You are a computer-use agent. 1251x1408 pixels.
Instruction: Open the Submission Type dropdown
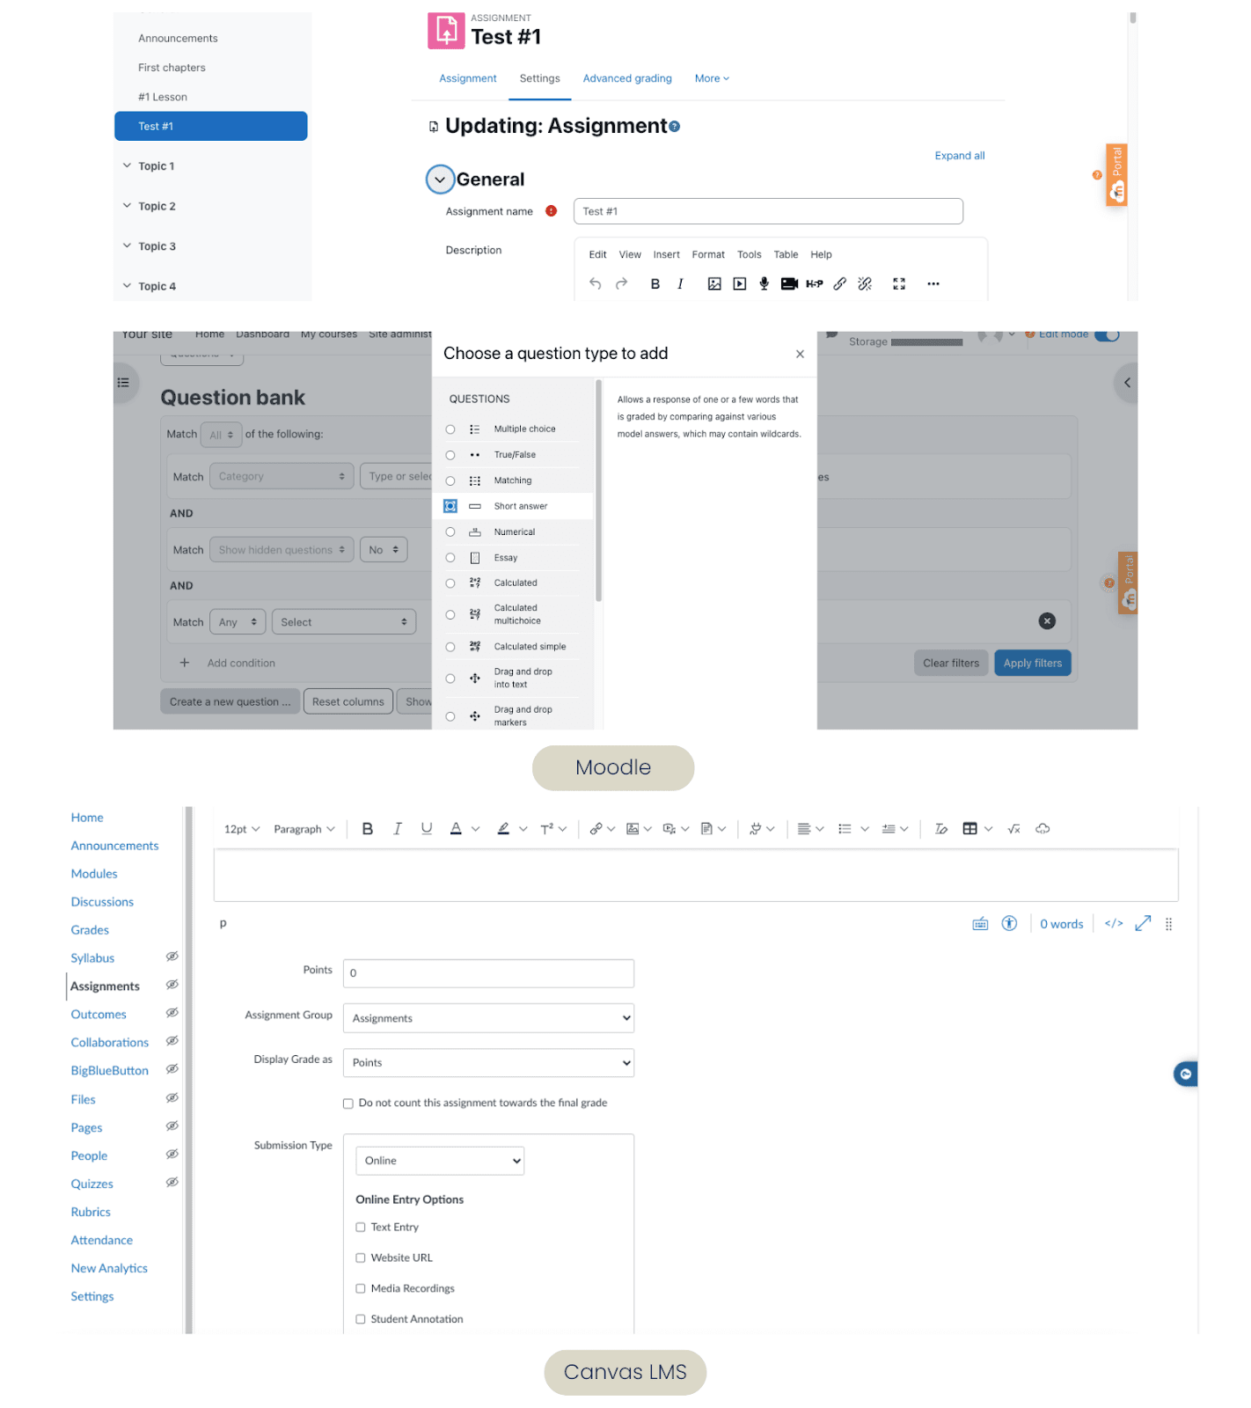[x=440, y=1161]
